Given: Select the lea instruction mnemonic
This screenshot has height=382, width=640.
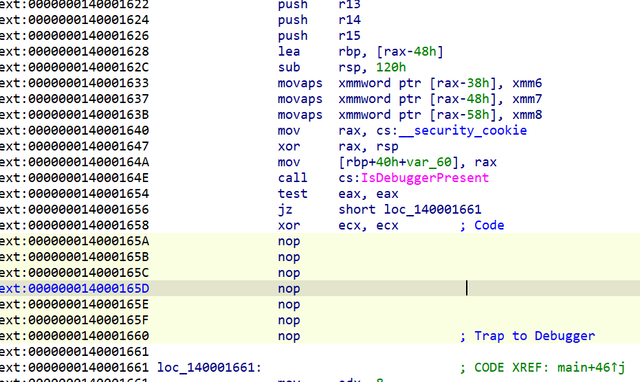Looking at the screenshot, I should [x=289, y=52].
